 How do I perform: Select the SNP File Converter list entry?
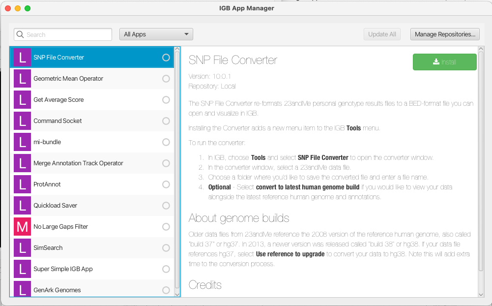58,58
